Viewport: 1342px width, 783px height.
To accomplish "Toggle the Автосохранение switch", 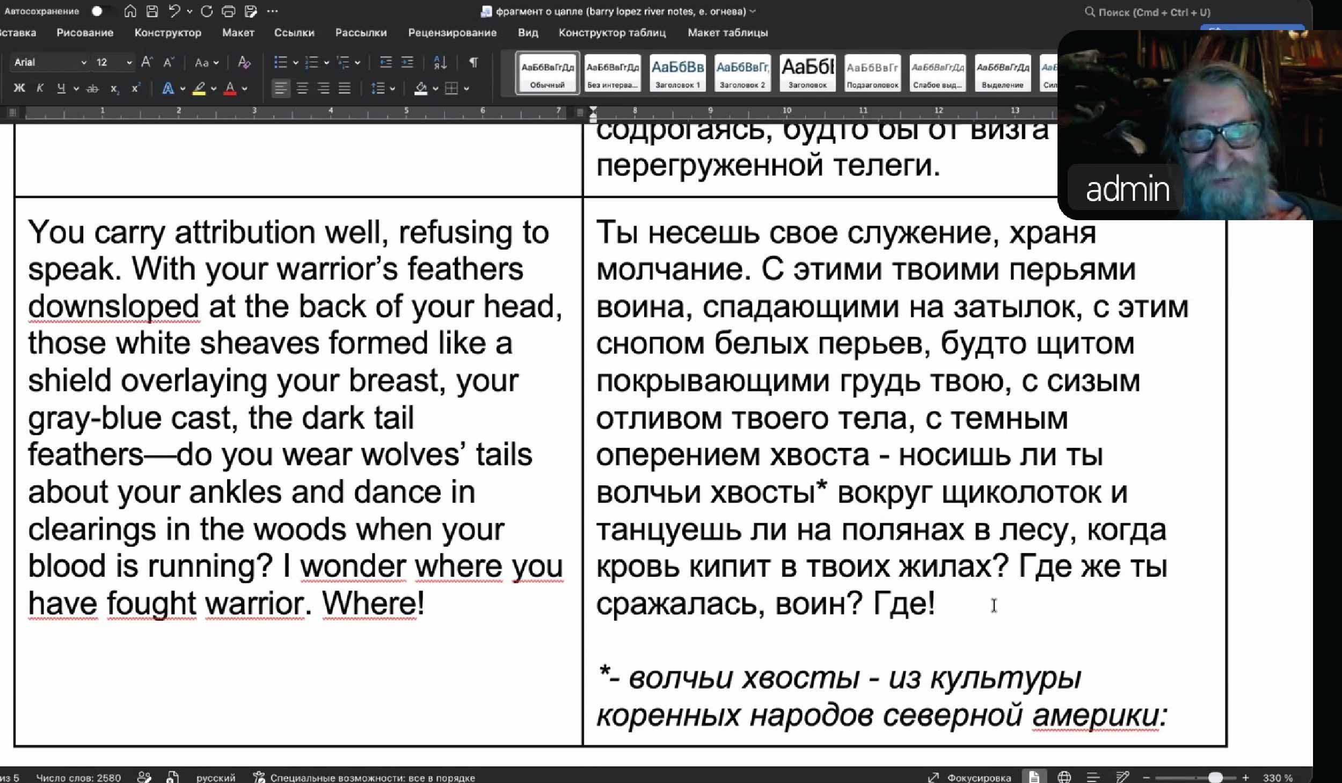I will pos(102,11).
